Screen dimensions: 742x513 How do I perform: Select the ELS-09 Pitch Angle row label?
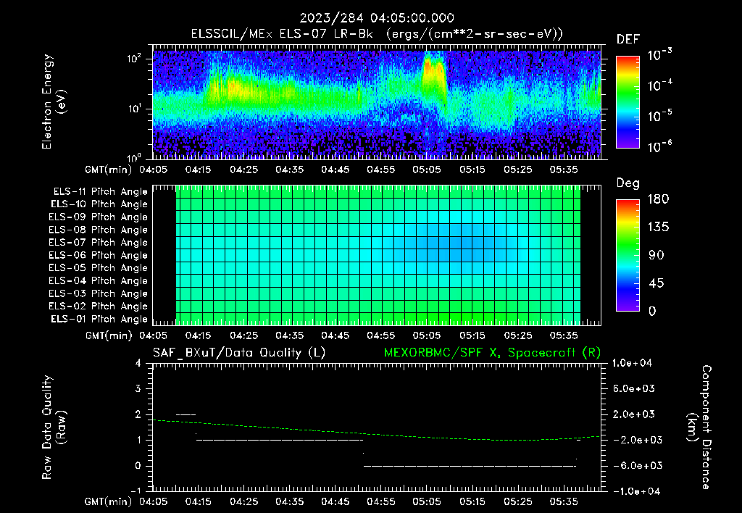(98, 217)
